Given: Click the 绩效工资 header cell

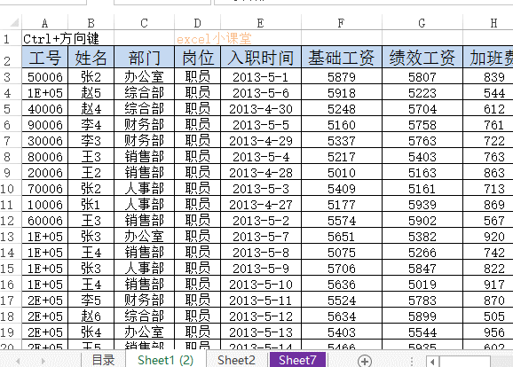Looking at the screenshot, I should click(422, 58).
